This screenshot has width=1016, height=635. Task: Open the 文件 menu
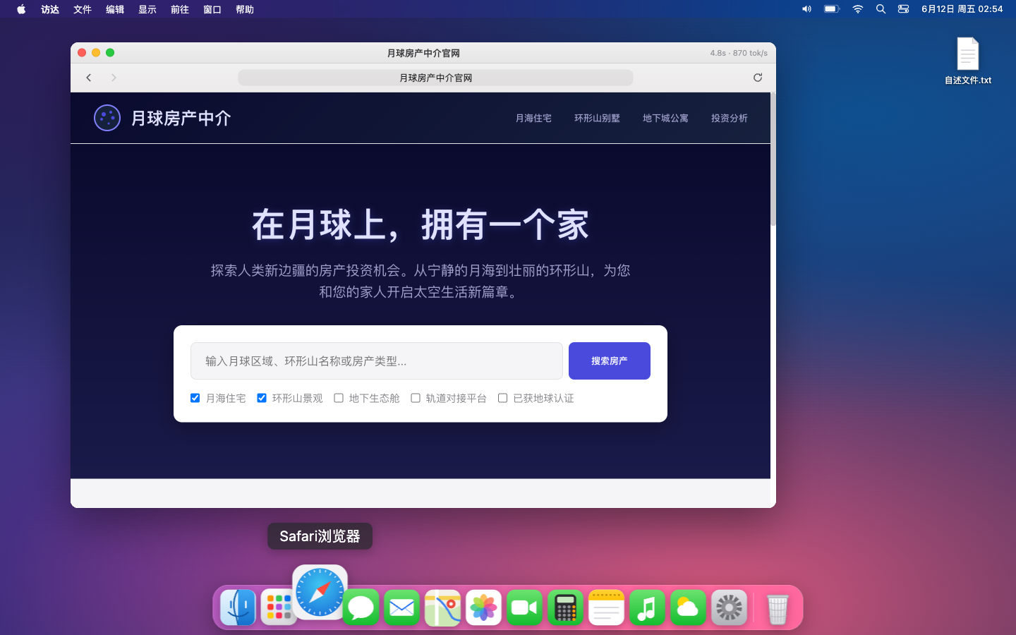83,9
